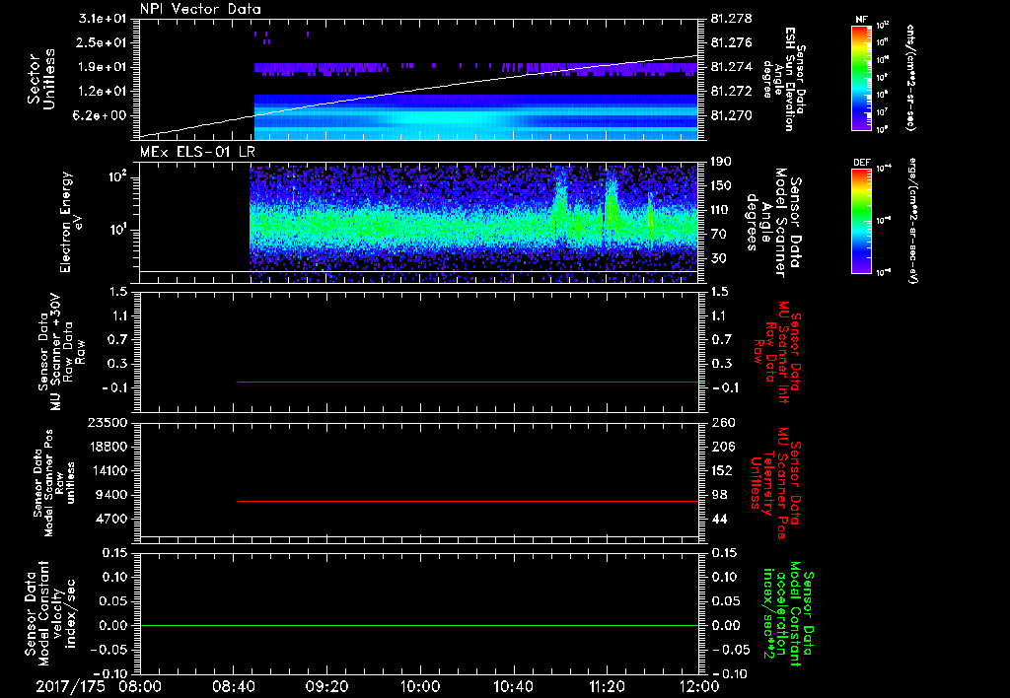Click the 30 scanner angle tick label
1010x698 pixels.
(718, 258)
